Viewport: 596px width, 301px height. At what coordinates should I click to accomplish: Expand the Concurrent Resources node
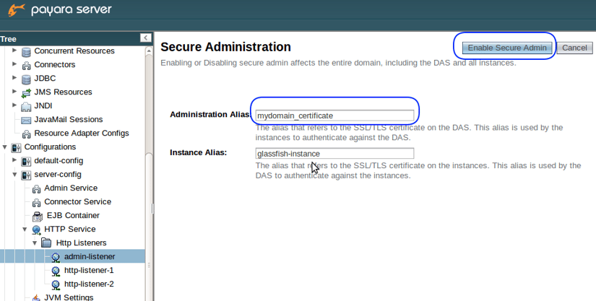coord(14,50)
